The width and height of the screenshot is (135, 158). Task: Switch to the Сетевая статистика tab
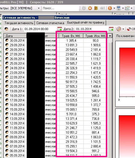(x=50, y=23)
